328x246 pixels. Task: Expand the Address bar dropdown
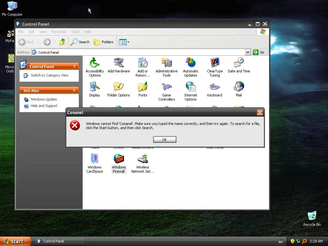(248, 52)
